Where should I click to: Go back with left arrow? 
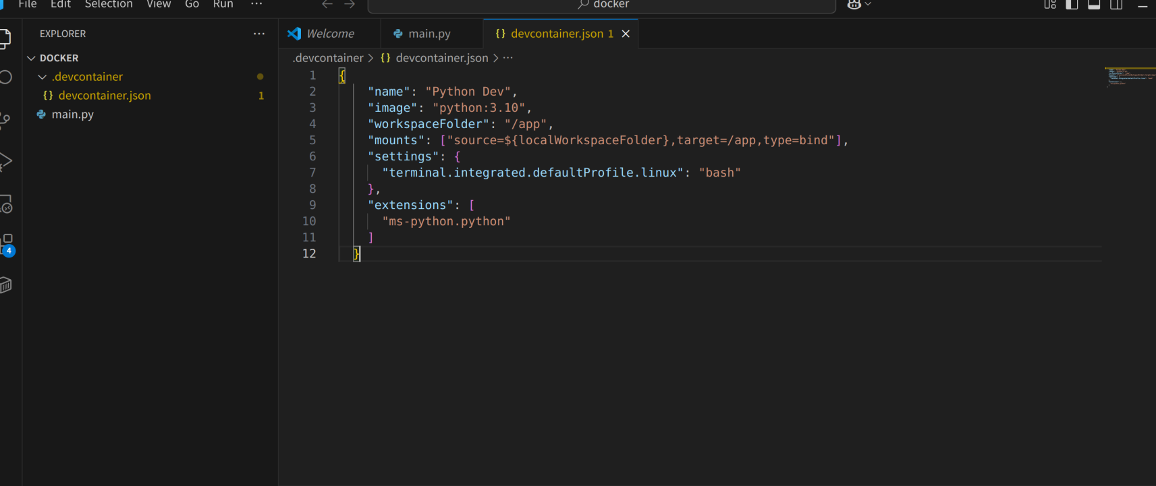pos(327,5)
